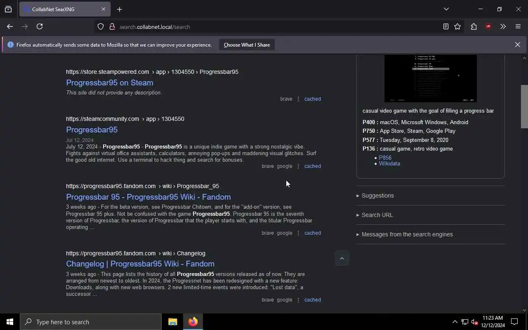The width and height of the screenshot is (528, 330).
Task: Open the Firefox View tab-history icon
Action: (8, 9)
